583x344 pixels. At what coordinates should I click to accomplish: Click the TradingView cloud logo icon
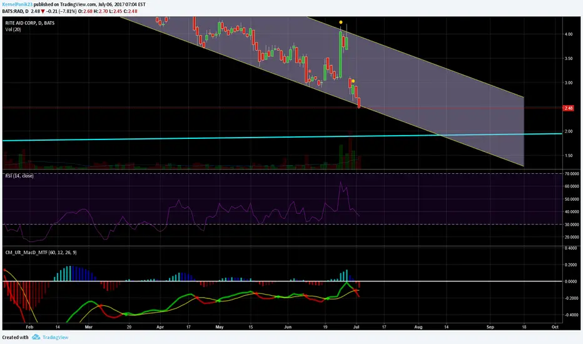36,337
